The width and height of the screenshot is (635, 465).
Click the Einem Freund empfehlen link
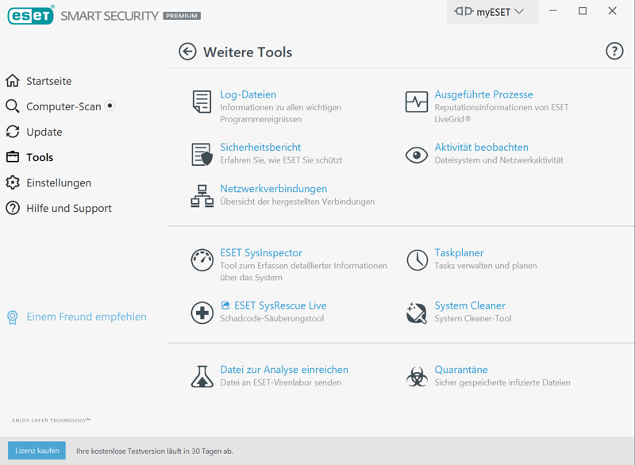point(86,317)
